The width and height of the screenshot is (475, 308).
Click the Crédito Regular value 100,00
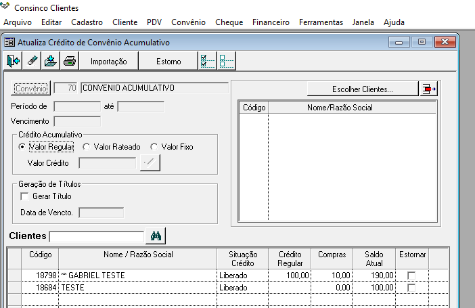tap(290, 276)
